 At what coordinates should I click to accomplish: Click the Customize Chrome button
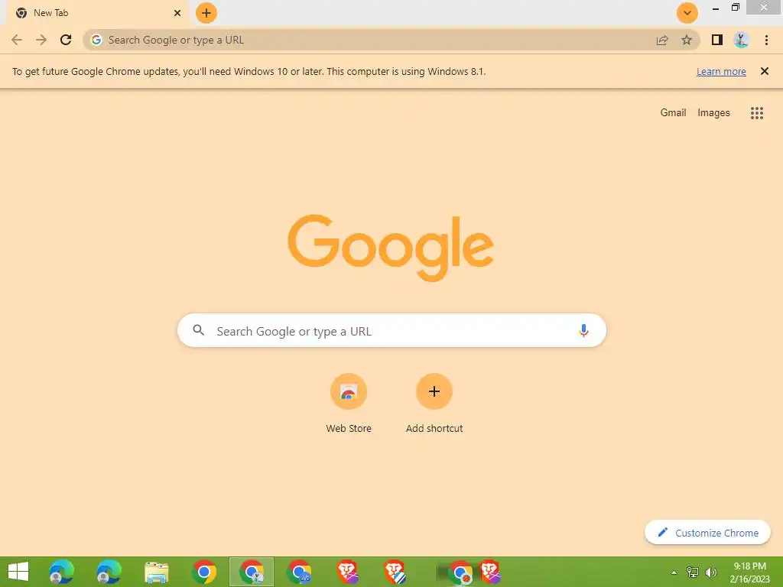click(707, 533)
